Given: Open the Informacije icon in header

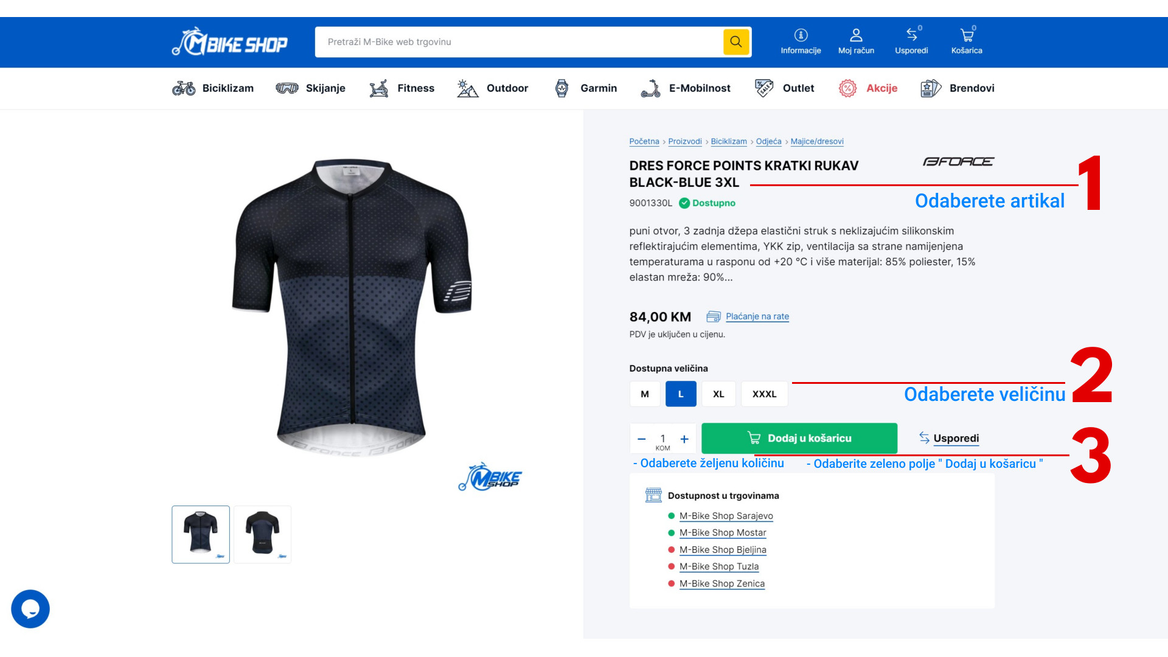Looking at the screenshot, I should tap(801, 35).
